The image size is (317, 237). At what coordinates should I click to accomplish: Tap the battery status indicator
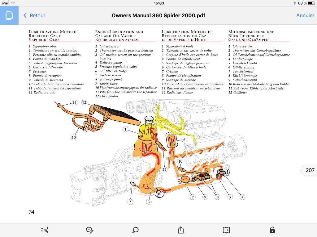tap(311, 3)
